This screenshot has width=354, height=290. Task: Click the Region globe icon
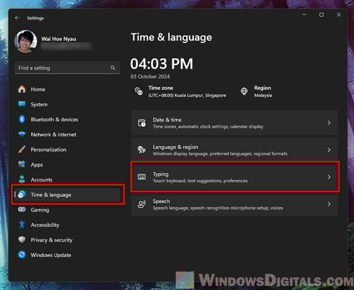click(244, 91)
